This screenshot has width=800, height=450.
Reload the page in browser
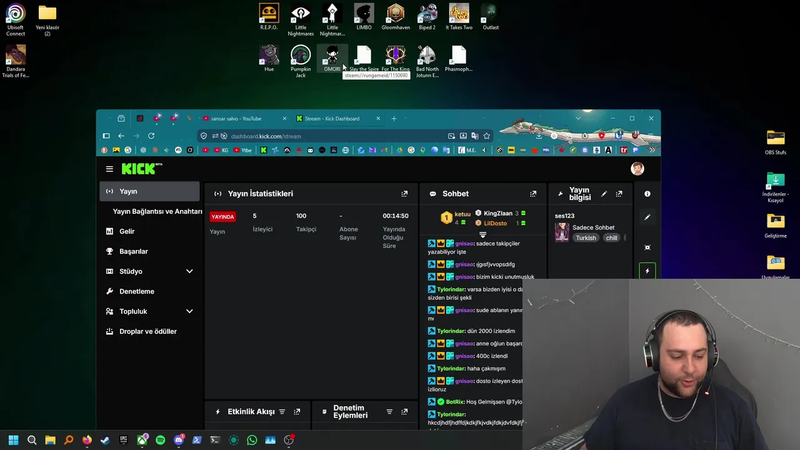coord(151,136)
